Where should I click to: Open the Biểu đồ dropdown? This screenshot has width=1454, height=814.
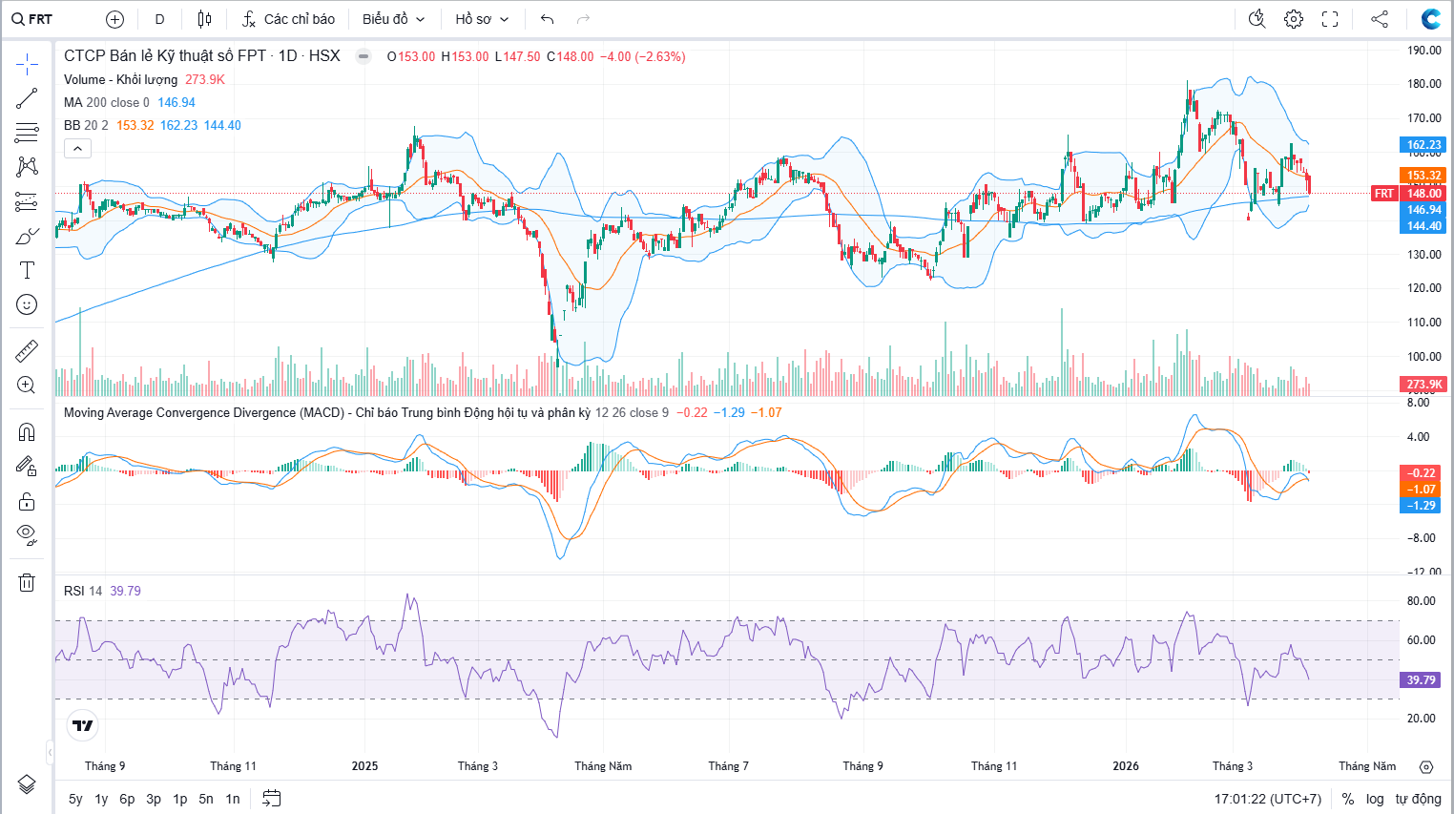click(393, 19)
